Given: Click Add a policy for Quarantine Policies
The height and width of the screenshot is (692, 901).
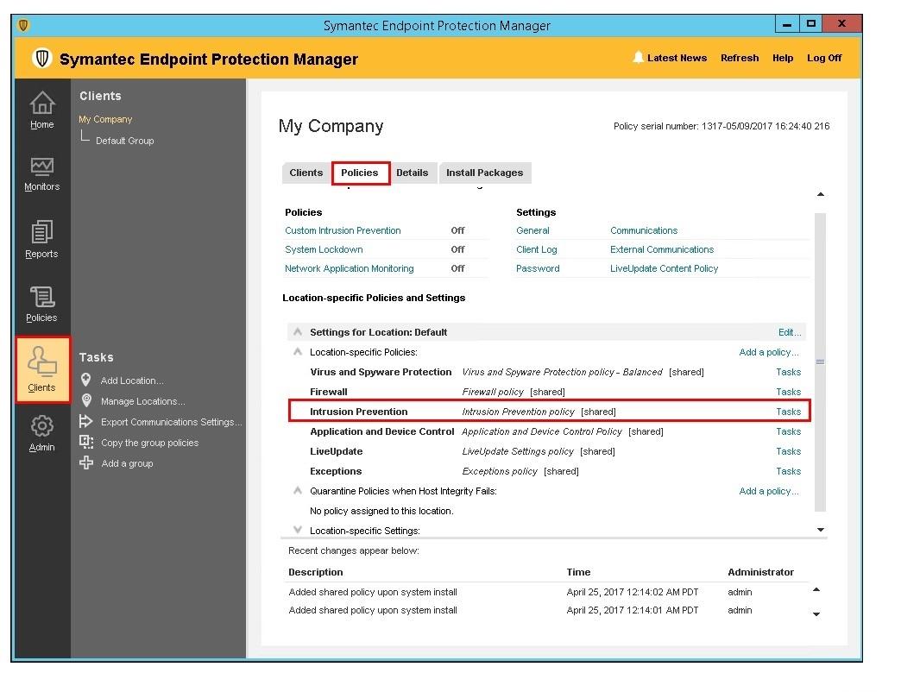Looking at the screenshot, I should [769, 491].
